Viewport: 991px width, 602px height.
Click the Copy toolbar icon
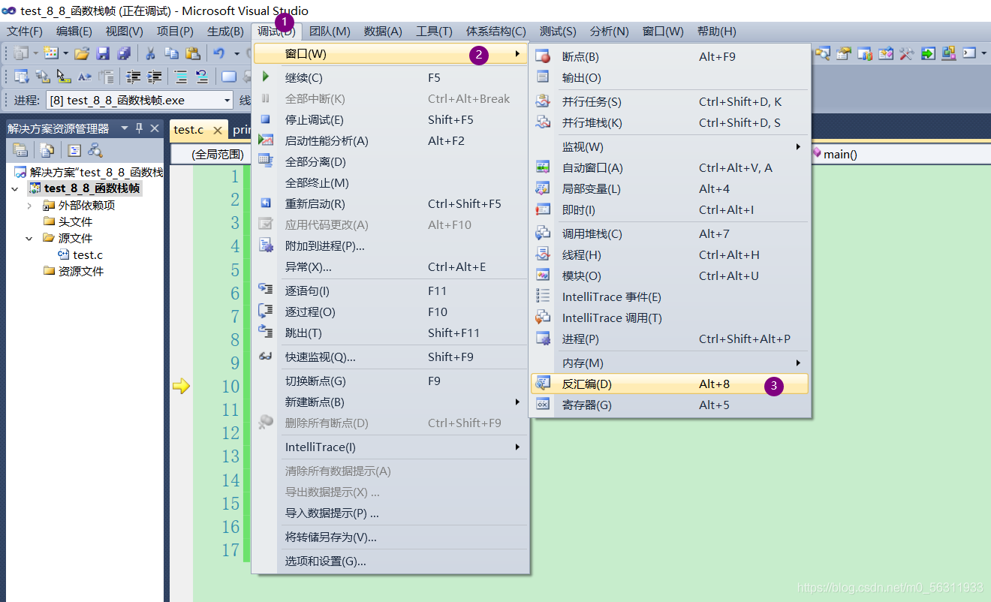pos(172,53)
